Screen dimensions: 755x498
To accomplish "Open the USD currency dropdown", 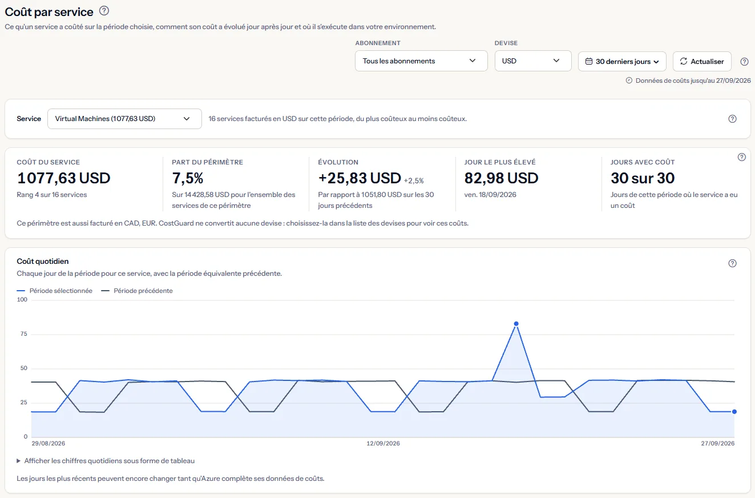I will click(x=533, y=61).
